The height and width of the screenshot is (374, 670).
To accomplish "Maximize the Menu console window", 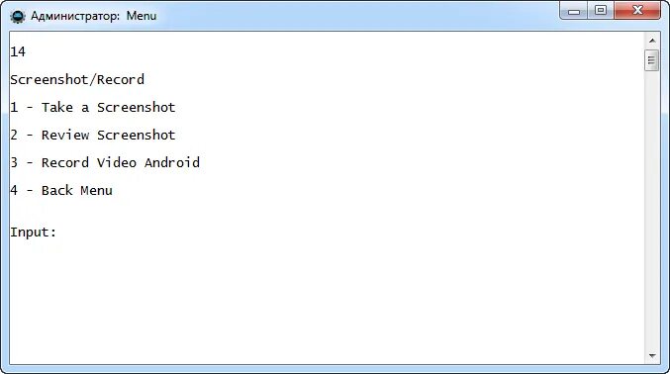I will pos(601,11).
